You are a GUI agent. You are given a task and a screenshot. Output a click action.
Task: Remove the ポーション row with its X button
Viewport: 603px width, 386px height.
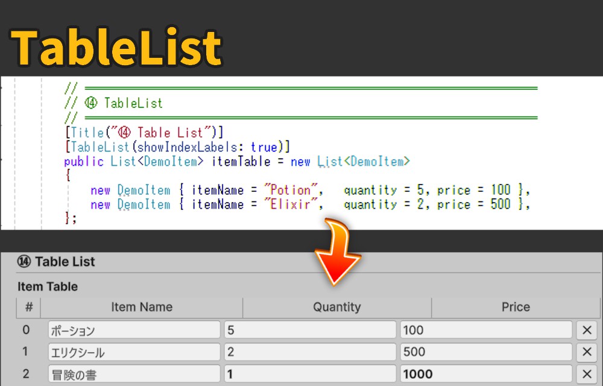[586, 330]
